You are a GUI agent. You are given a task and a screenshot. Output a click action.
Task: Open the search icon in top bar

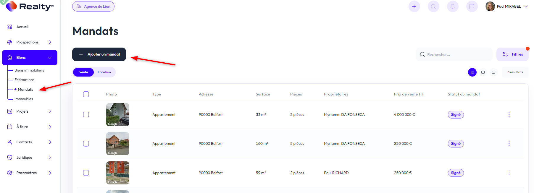click(433, 7)
